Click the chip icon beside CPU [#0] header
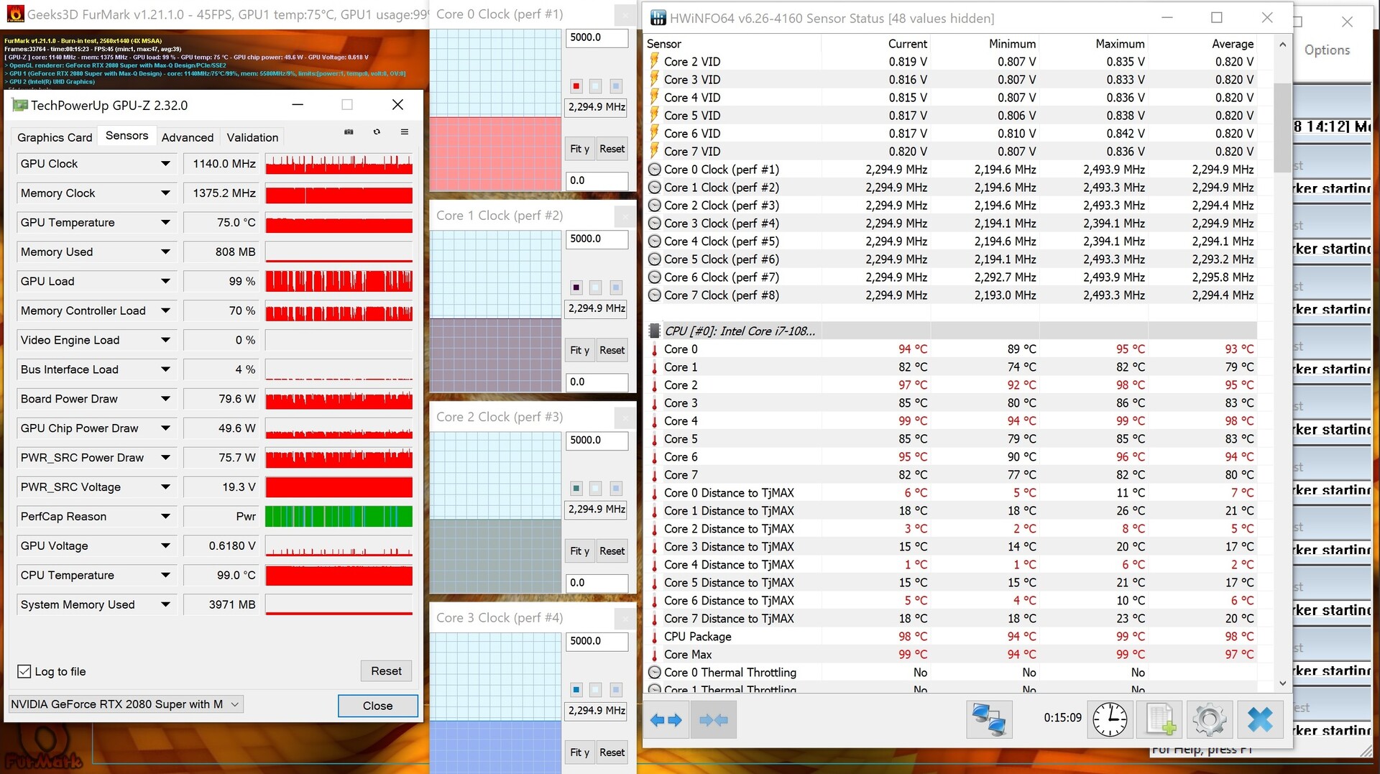The image size is (1380, 774). [x=654, y=331]
